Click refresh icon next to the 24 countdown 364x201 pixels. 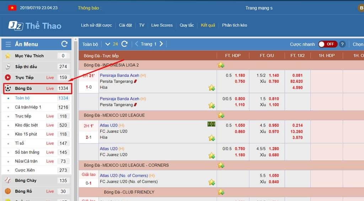click(x=124, y=44)
